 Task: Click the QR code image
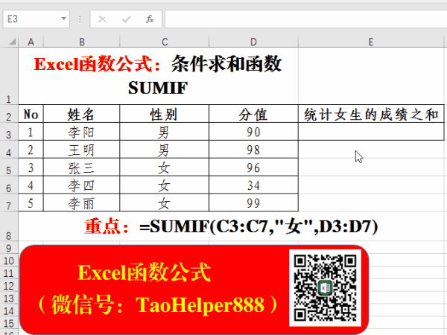[x=325, y=287]
